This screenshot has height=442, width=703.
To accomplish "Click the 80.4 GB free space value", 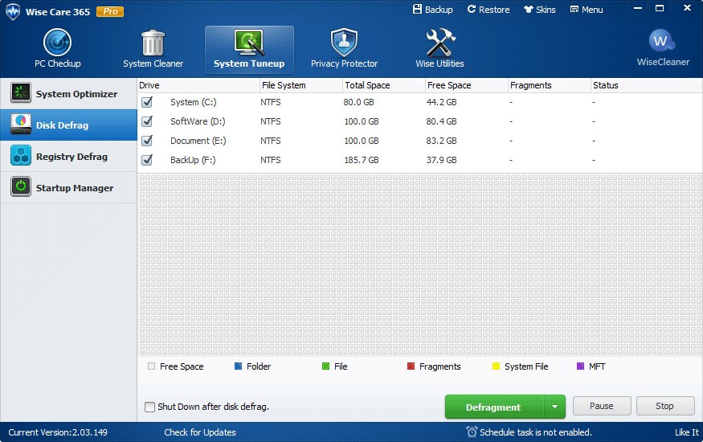I will point(442,121).
